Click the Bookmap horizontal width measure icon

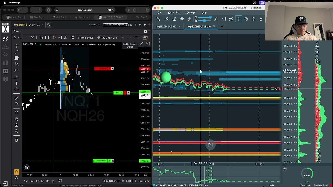224,19
